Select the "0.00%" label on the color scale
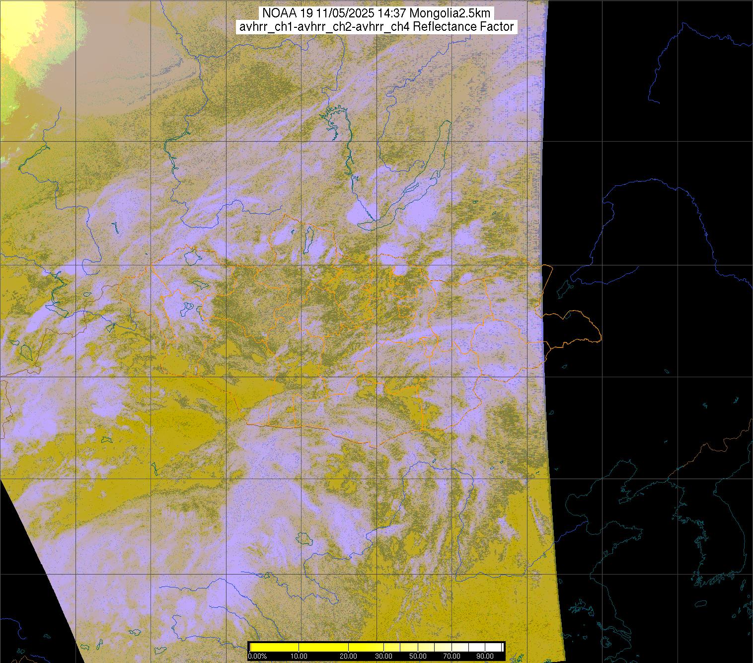Image resolution: width=753 pixels, height=663 pixels. coord(257,656)
